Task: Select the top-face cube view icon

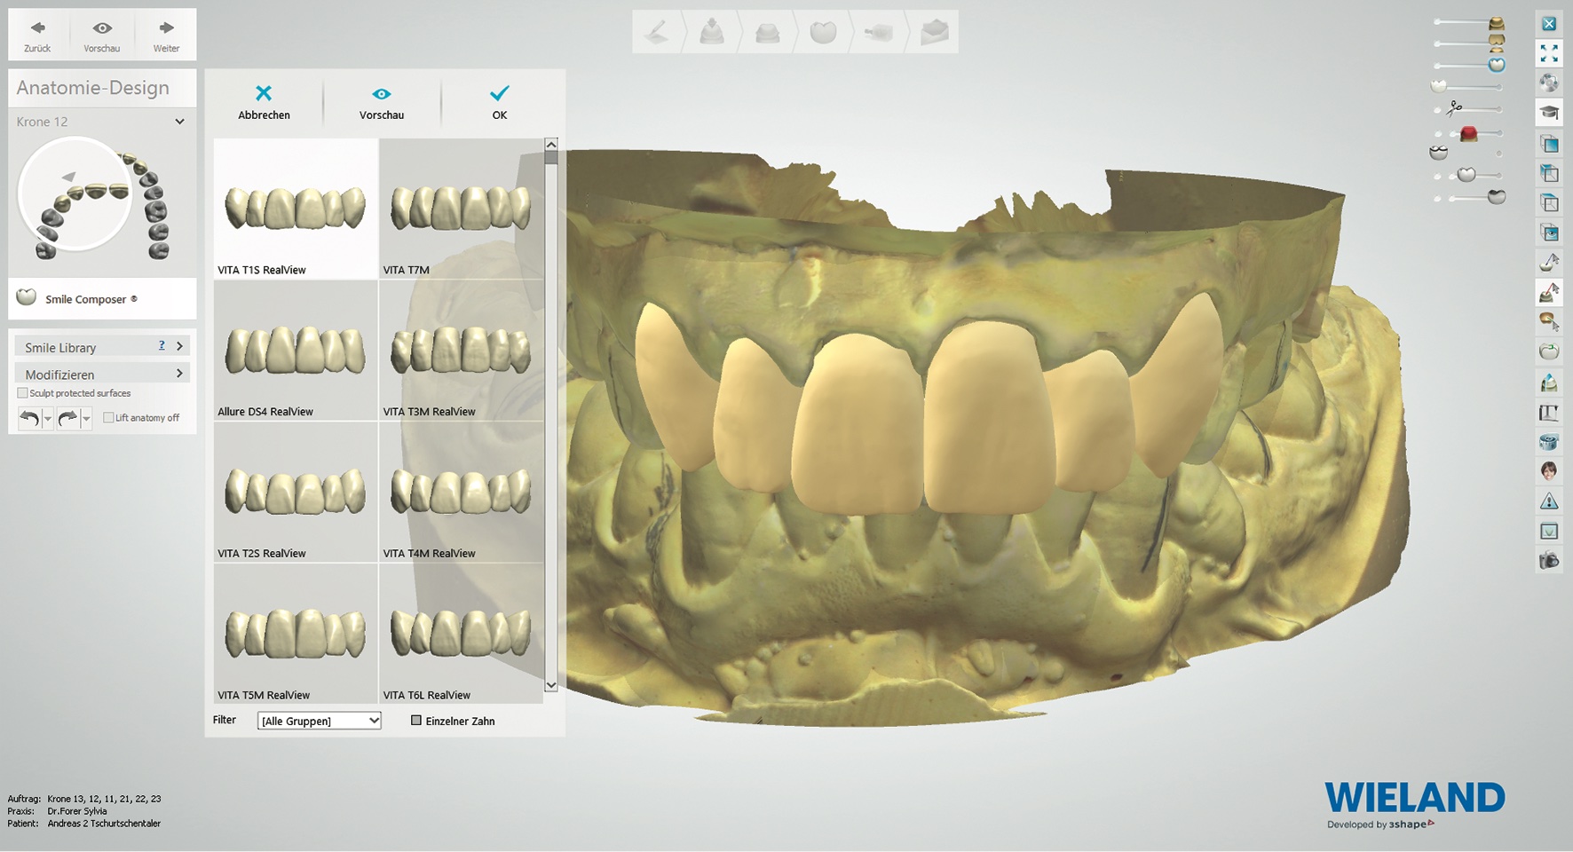Action: (1549, 203)
